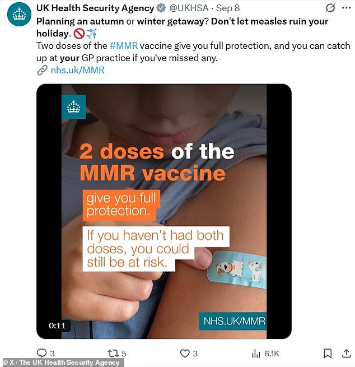Viewport: 355px width, 367px height.
Task: Open the Sep 8 post timestamp
Action: tap(228, 8)
